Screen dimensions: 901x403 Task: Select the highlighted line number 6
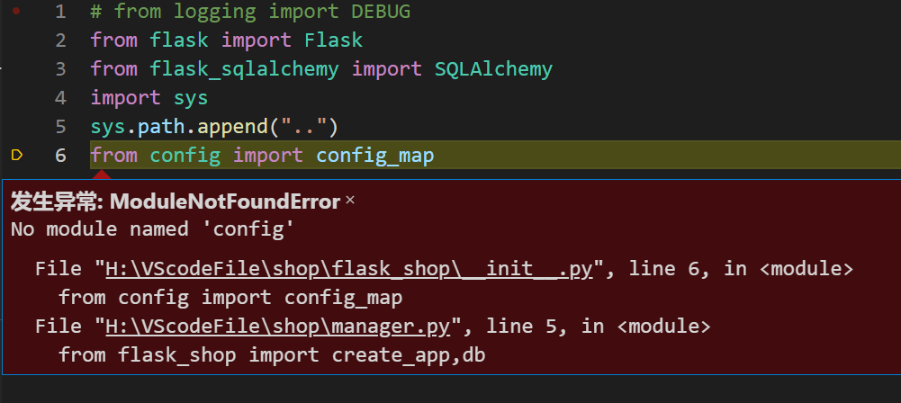click(61, 156)
